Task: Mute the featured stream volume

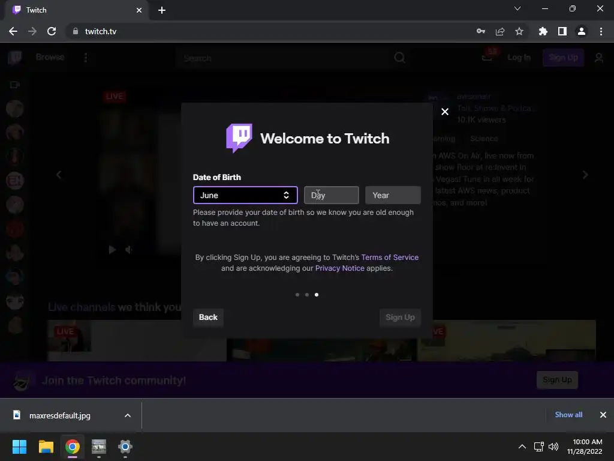Action: point(129,250)
